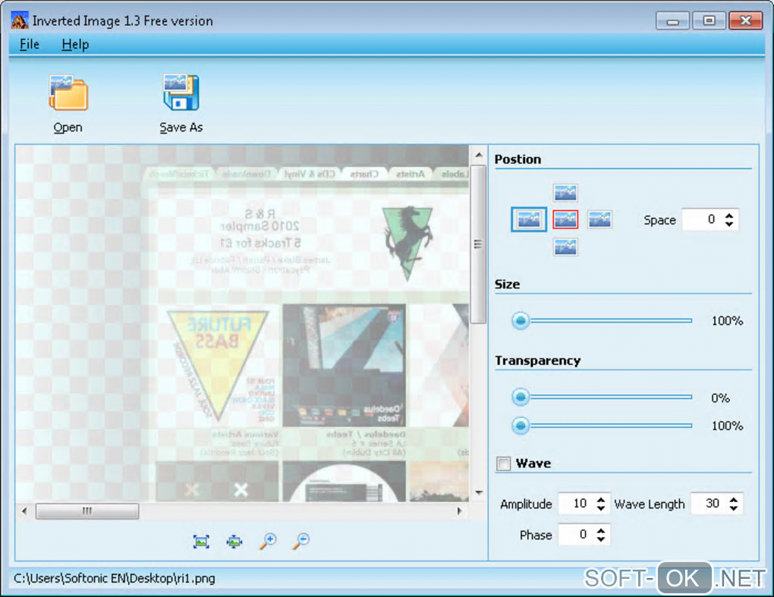Open the File menu
This screenshot has height=597, width=774.
(x=29, y=45)
